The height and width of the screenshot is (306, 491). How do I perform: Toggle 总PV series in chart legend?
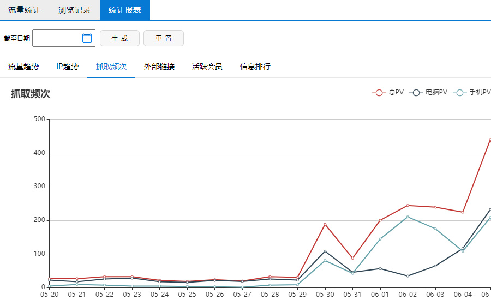(388, 92)
